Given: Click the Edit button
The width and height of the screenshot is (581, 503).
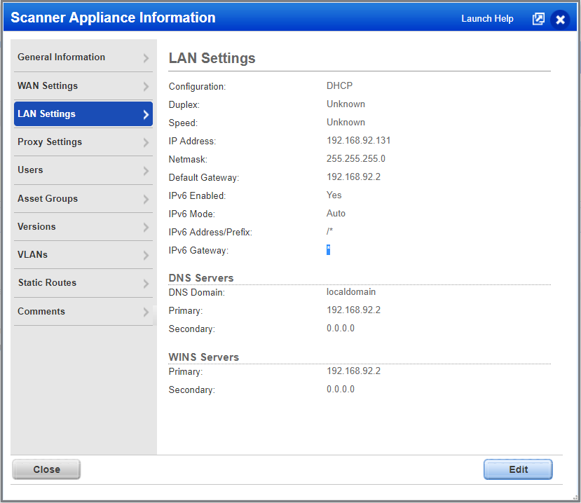Looking at the screenshot, I should (x=518, y=469).
